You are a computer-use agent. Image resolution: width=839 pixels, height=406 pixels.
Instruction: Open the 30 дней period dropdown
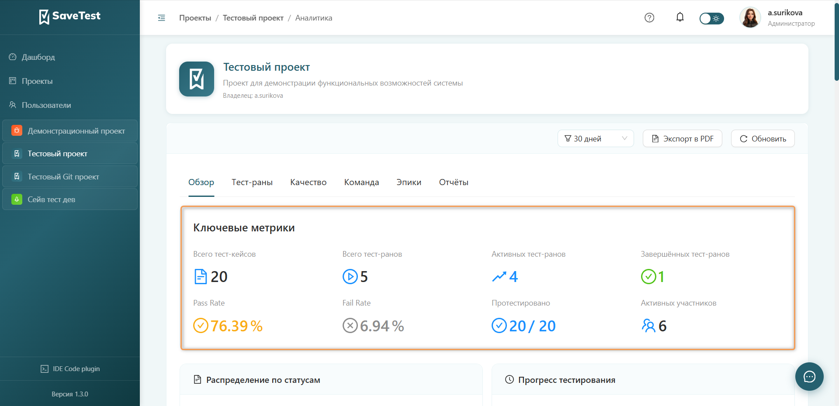point(596,138)
